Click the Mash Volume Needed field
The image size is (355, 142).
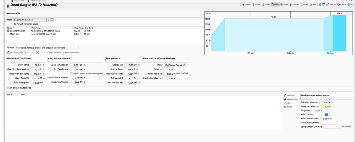(x=74, y=78)
